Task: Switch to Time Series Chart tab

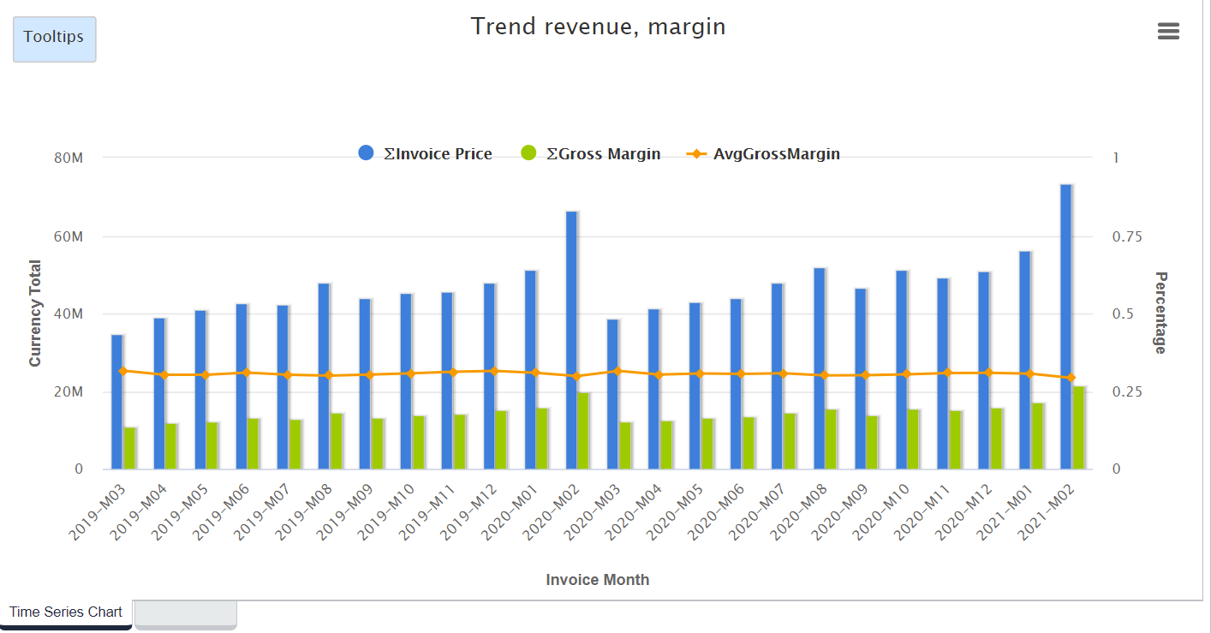Action: (x=66, y=612)
